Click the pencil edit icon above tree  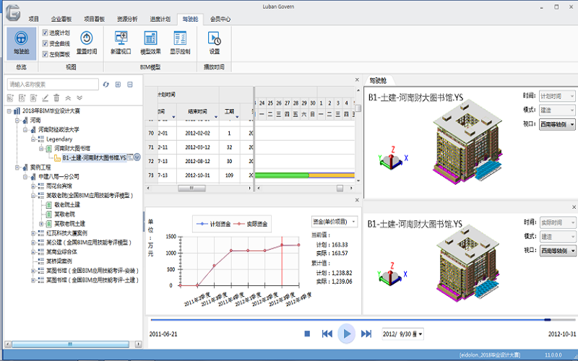45,98
